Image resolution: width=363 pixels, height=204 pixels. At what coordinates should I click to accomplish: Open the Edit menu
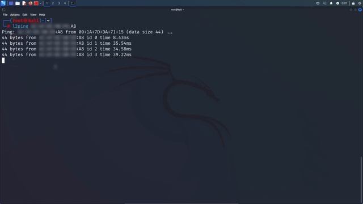coord(25,15)
